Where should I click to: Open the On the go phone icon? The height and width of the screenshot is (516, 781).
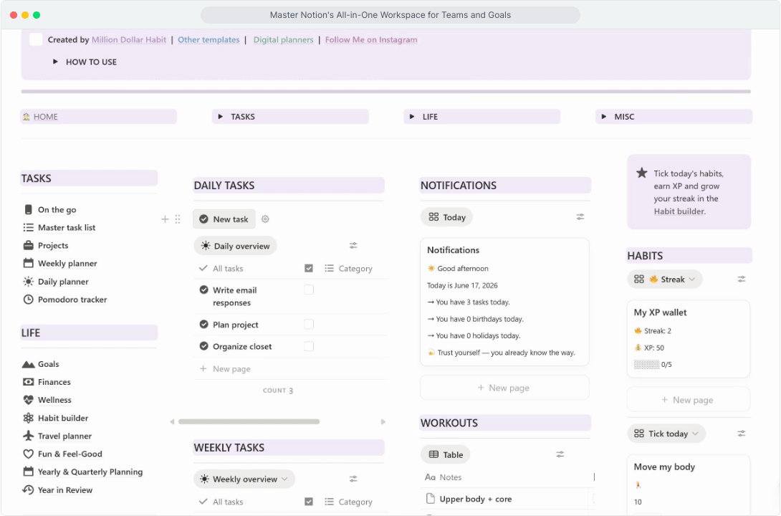tap(29, 210)
